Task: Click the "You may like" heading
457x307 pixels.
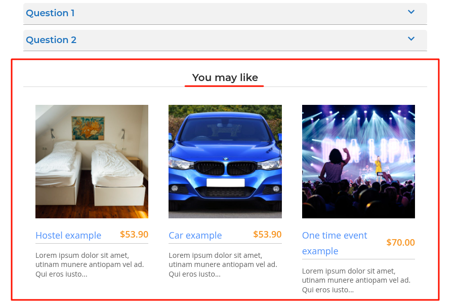Action: coord(225,78)
